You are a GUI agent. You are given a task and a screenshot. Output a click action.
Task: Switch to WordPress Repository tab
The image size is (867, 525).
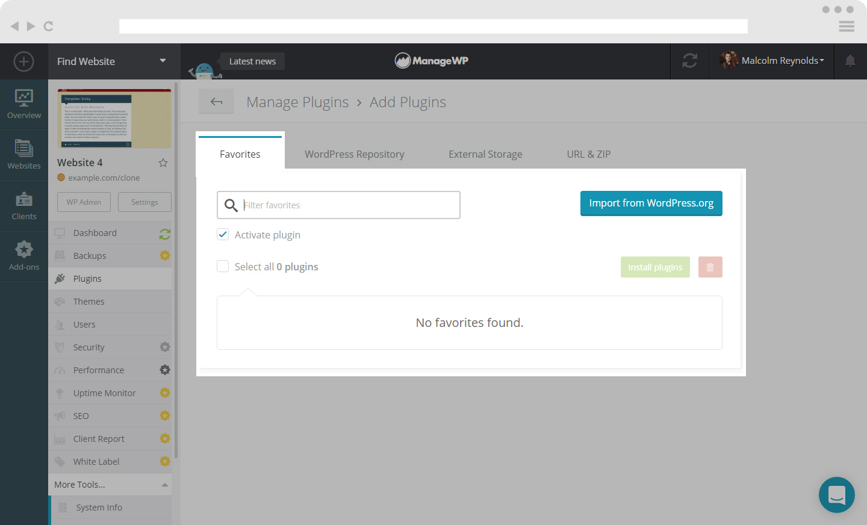[x=355, y=154]
